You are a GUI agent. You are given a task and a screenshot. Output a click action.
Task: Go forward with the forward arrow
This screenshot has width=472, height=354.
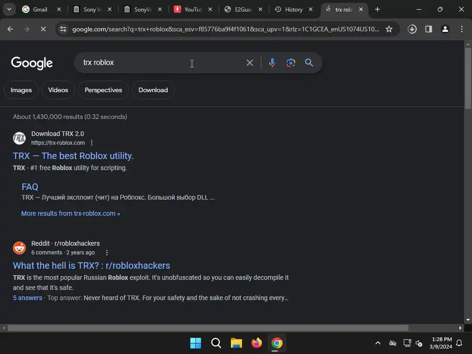click(27, 29)
